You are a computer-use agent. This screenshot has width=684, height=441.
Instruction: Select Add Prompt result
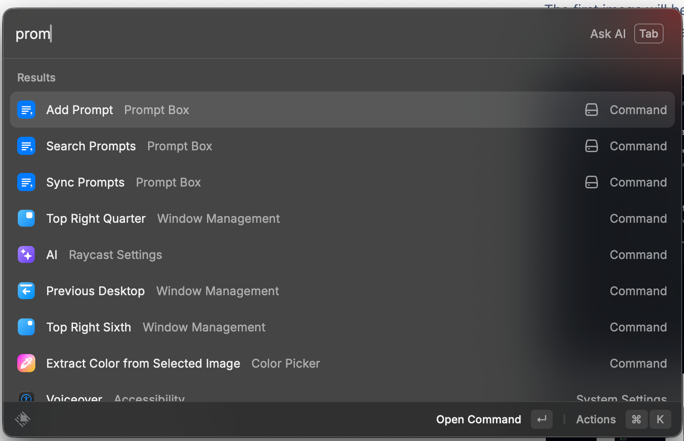[342, 110]
